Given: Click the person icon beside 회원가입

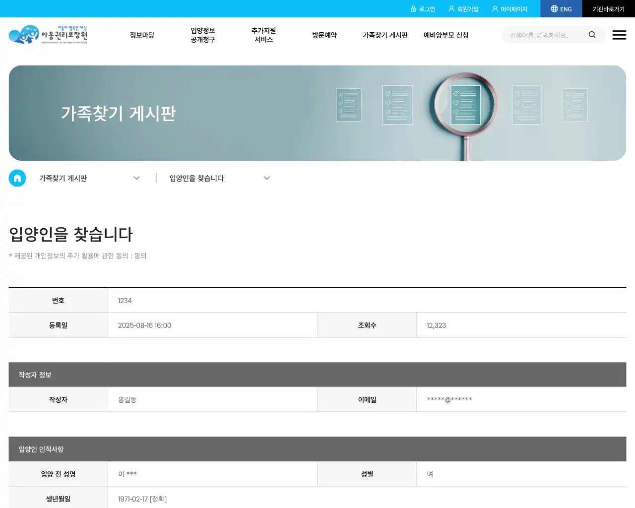Looking at the screenshot, I should 451,8.
